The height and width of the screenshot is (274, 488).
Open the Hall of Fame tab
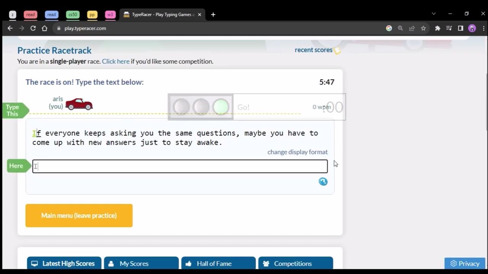(x=218, y=263)
